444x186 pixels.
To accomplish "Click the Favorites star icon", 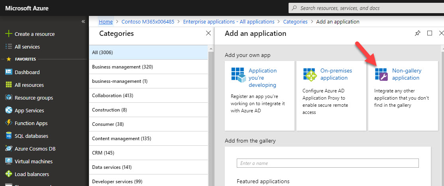I will point(9,59).
